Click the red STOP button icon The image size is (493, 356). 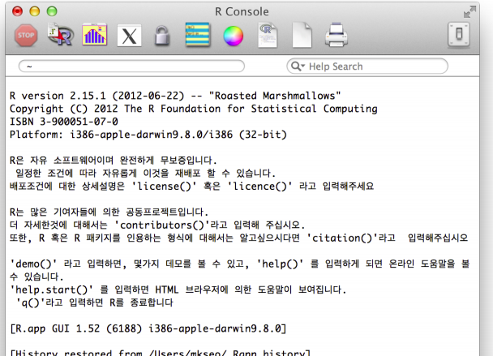coord(26,35)
